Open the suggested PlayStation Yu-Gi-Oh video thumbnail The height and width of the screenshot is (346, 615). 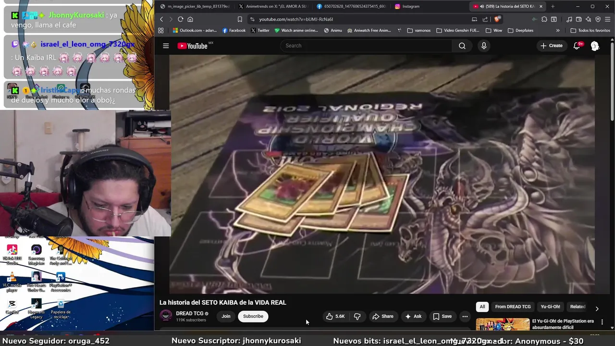point(503,324)
